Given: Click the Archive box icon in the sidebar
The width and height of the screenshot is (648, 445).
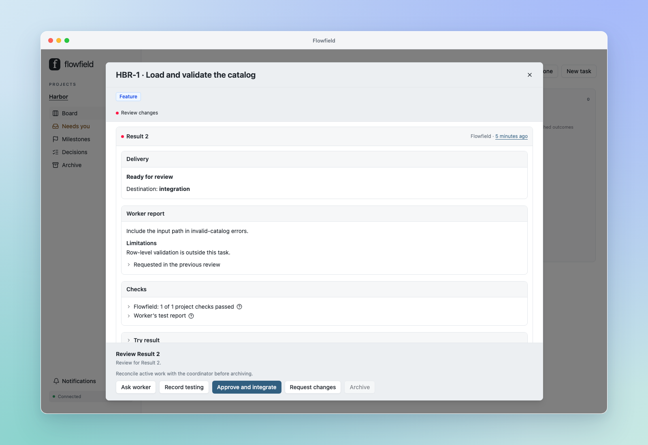Looking at the screenshot, I should pyautogui.click(x=55, y=165).
